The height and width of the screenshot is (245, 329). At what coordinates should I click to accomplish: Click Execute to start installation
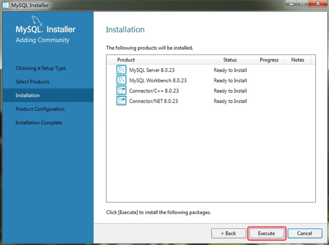267,233
